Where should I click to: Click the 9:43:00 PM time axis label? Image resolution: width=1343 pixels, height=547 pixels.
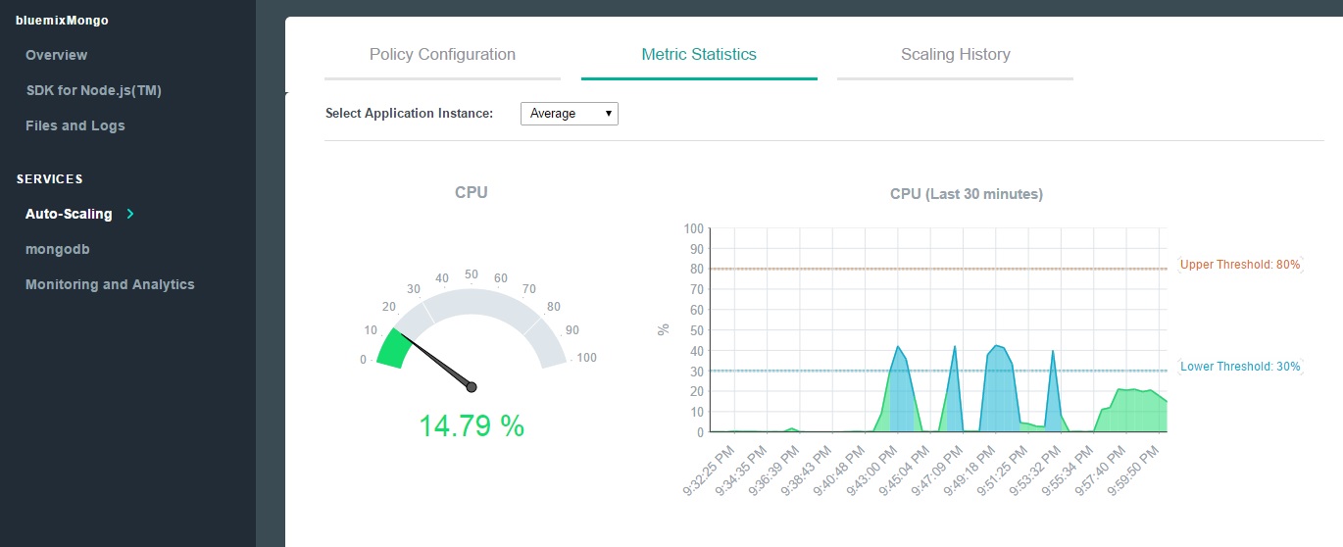coord(872,471)
